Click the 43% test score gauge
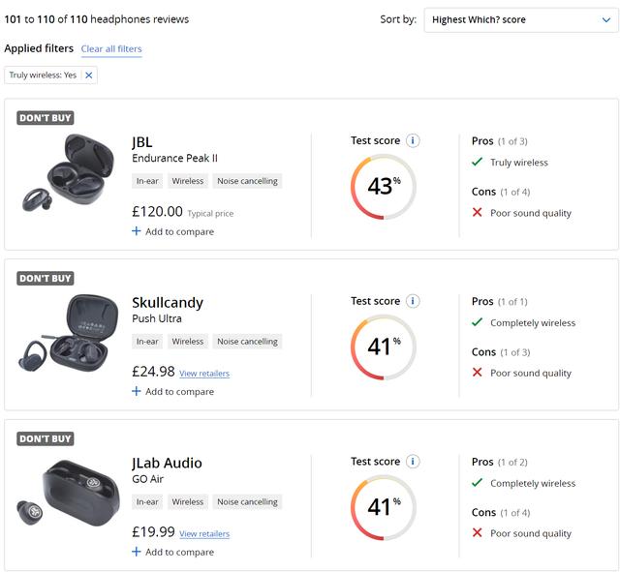 pos(384,187)
